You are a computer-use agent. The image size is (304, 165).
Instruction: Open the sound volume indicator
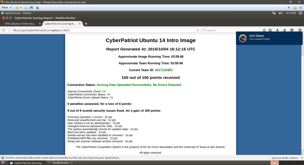click(281, 13)
